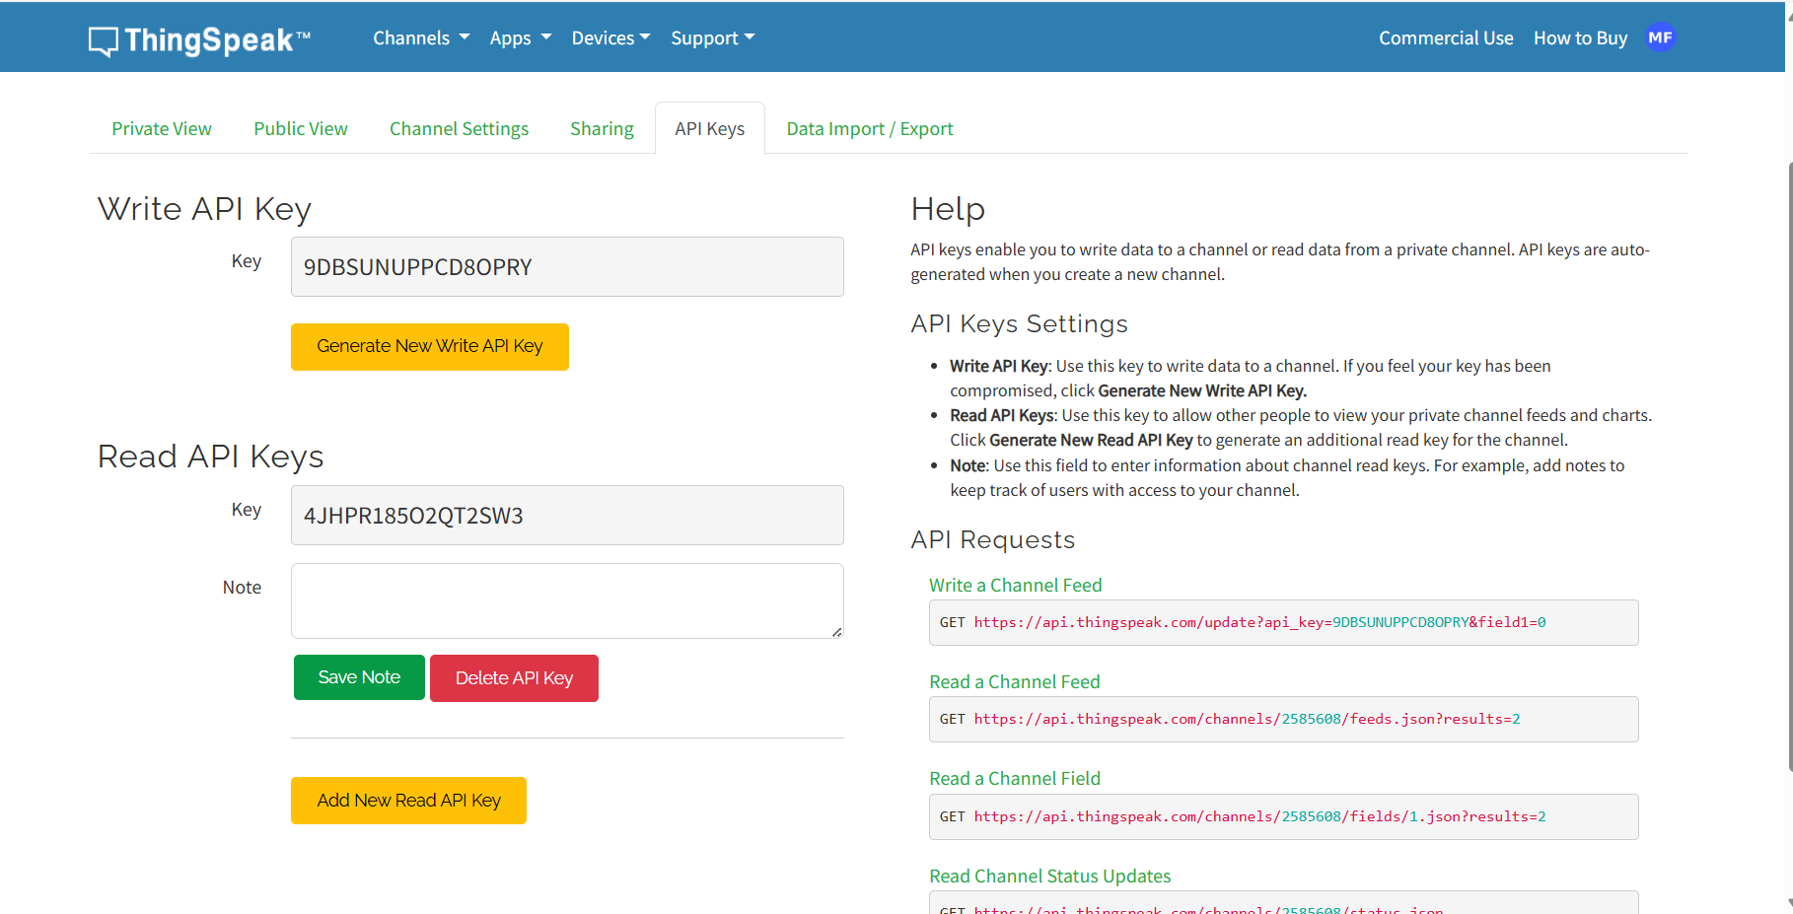Add a new Read API Key
This screenshot has height=914, width=1793.
(408, 801)
